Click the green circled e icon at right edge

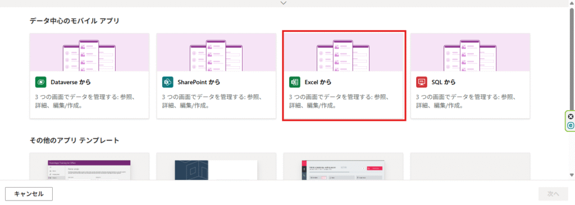(x=571, y=125)
